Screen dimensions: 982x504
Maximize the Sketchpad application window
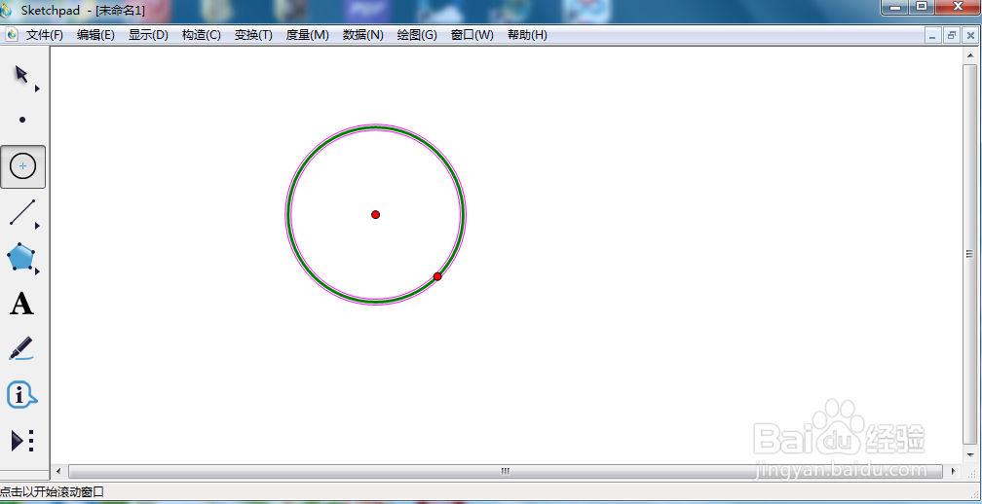point(921,7)
